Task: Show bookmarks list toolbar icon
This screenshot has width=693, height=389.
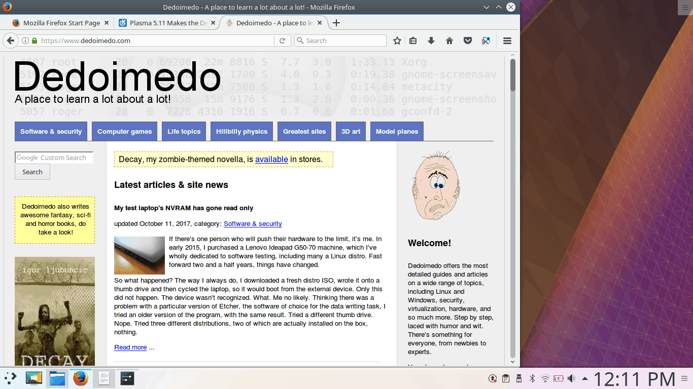Action: coord(413,41)
